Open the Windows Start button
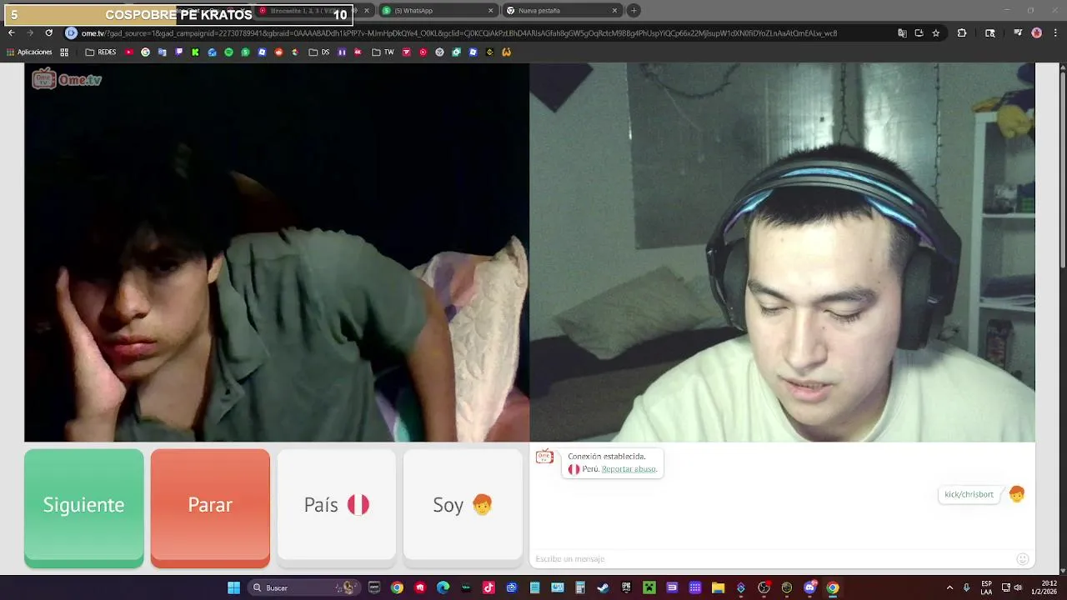The height and width of the screenshot is (600, 1067). (233, 587)
